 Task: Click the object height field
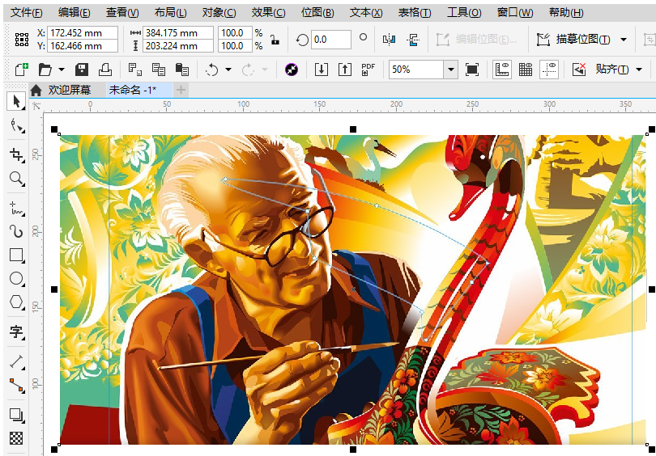(178, 46)
